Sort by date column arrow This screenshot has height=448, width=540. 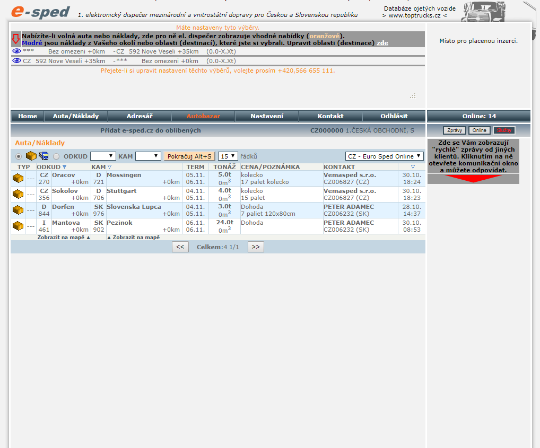tap(413, 167)
